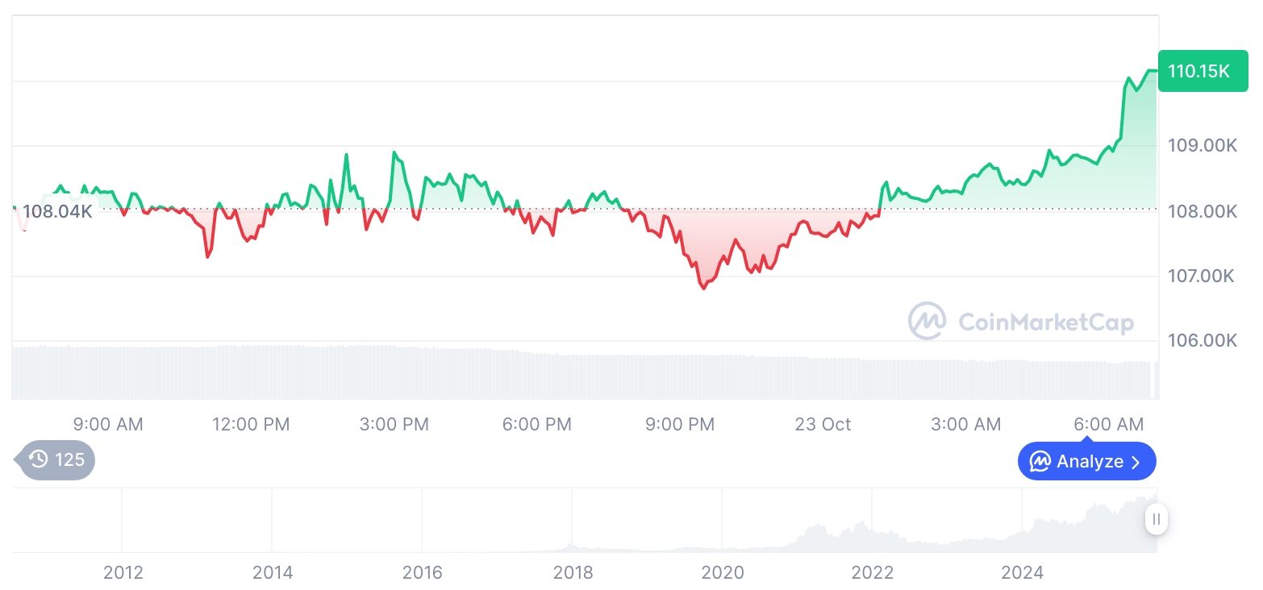Viewport: 1263px width, 590px height.
Task: Click the 108.04K opening price label
Action: [x=57, y=212]
